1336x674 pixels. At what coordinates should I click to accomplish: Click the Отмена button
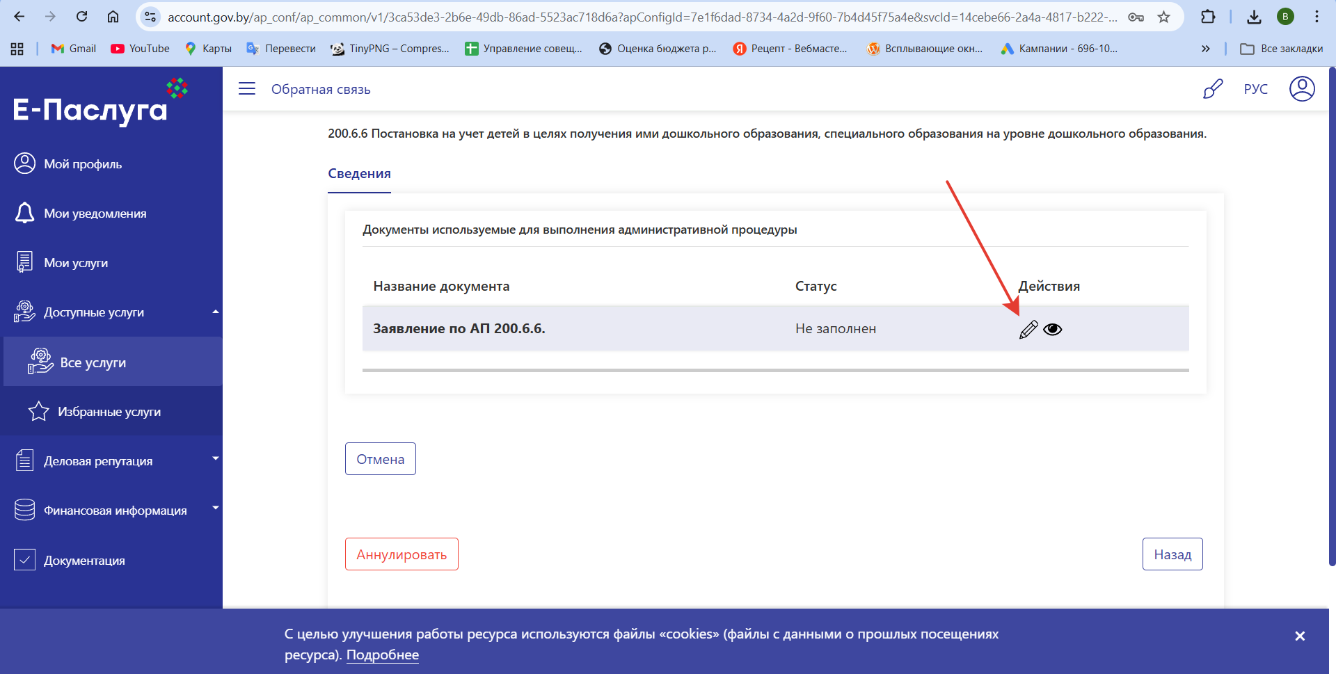point(381,459)
